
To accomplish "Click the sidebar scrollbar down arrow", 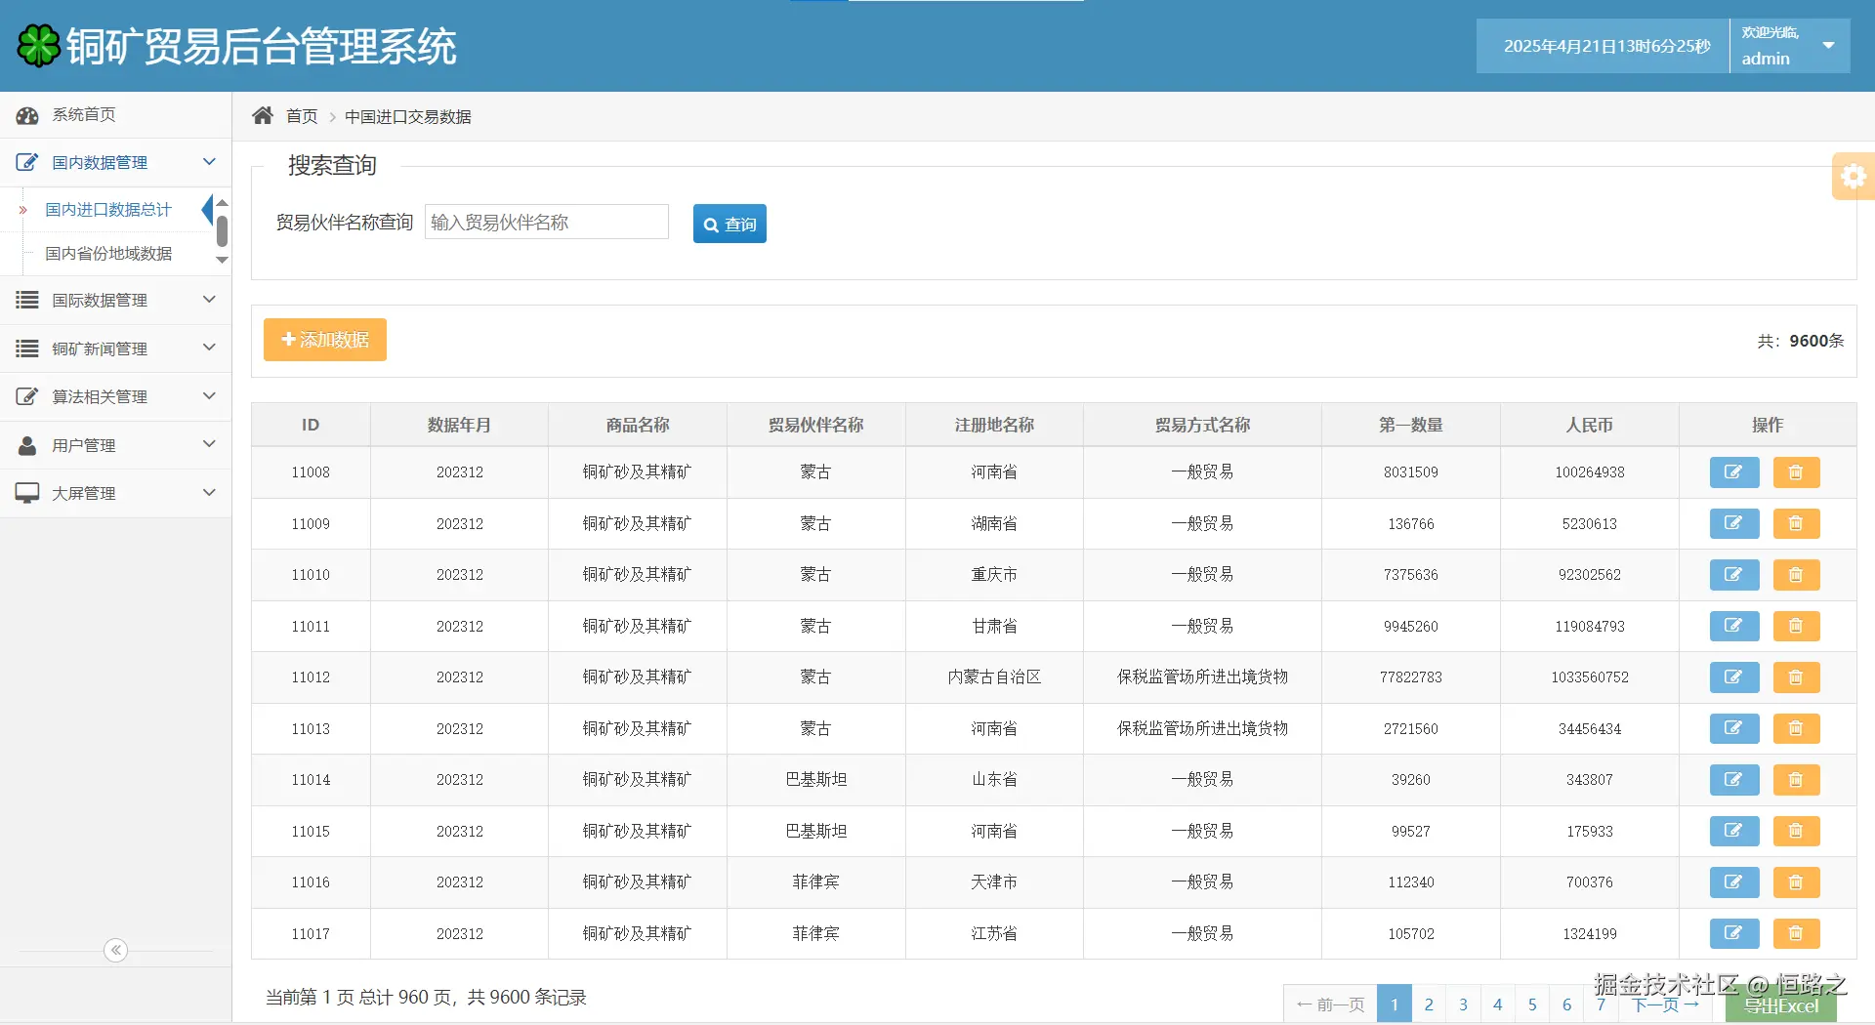I will [x=222, y=260].
